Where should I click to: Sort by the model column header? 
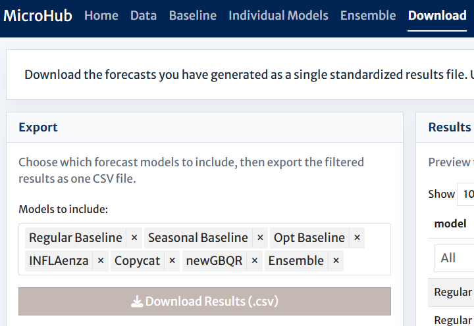point(450,223)
